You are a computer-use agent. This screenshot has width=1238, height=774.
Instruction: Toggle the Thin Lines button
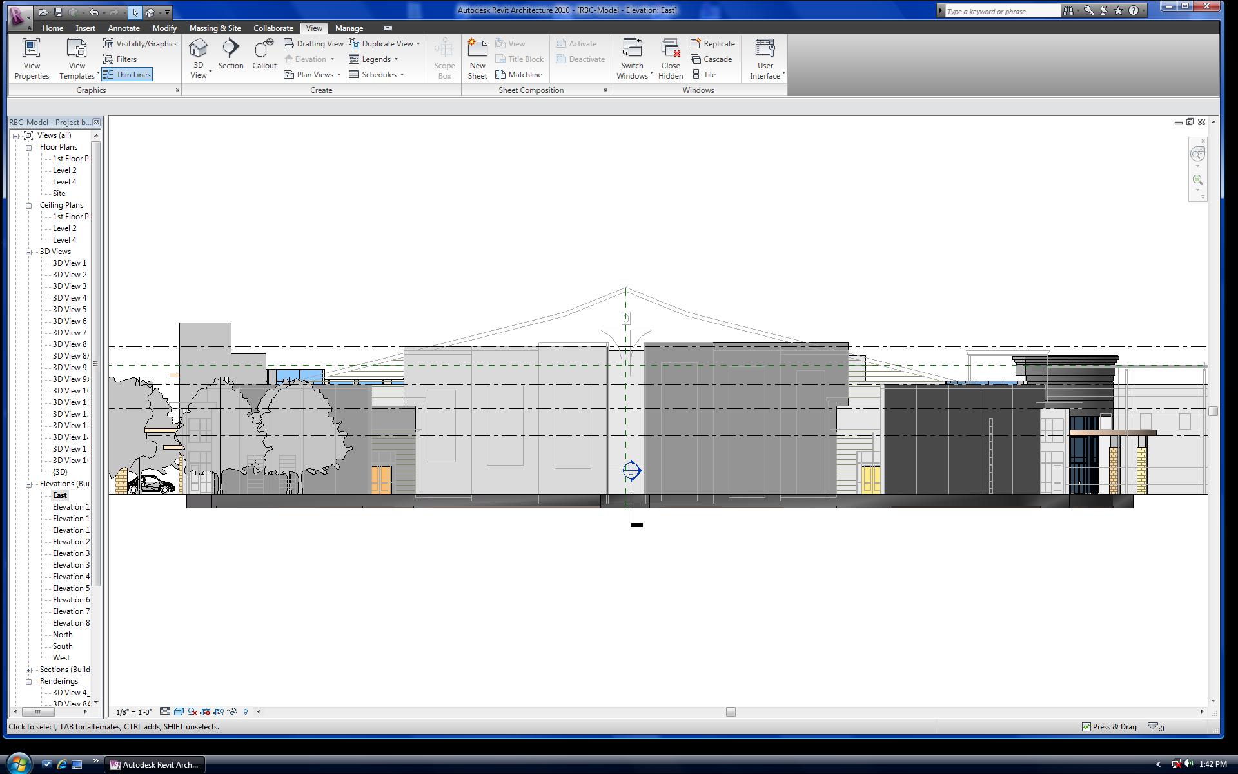click(x=127, y=75)
